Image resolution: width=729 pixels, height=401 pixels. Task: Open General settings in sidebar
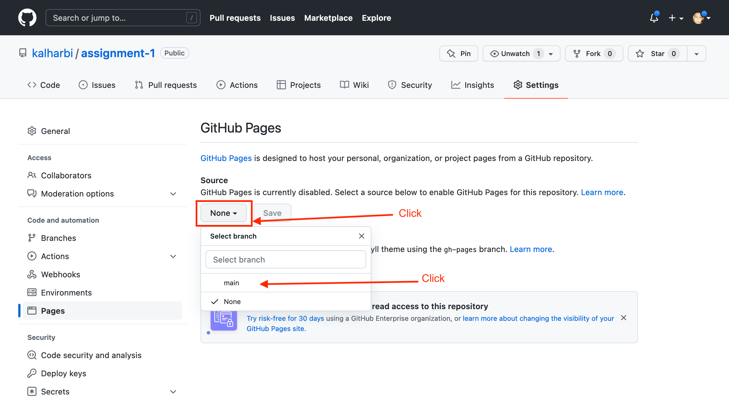(103, 131)
